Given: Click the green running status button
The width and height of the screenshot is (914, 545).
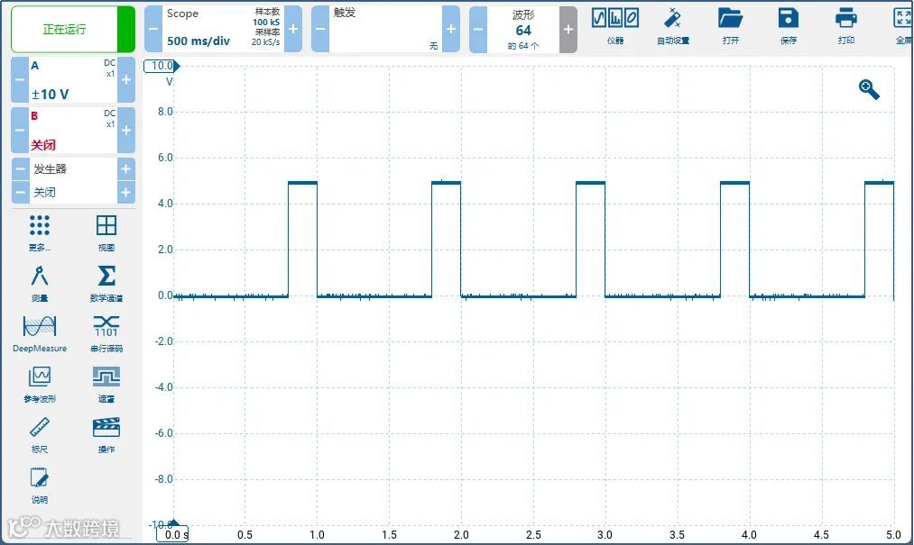Looking at the screenshot, I should [73, 29].
